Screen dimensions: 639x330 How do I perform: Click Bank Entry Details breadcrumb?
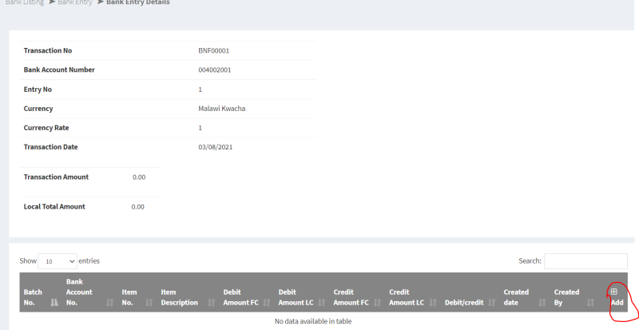pyautogui.click(x=137, y=2)
